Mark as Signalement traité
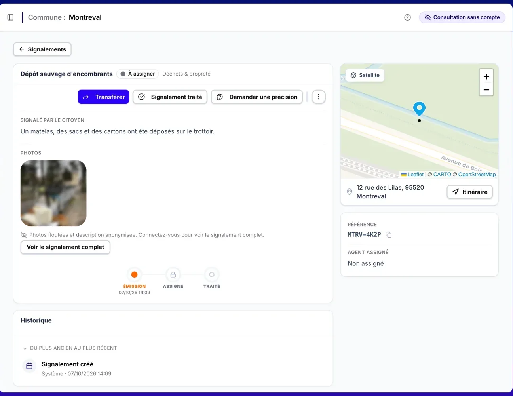Viewport: 513px width, 396px height. [170, 97]
